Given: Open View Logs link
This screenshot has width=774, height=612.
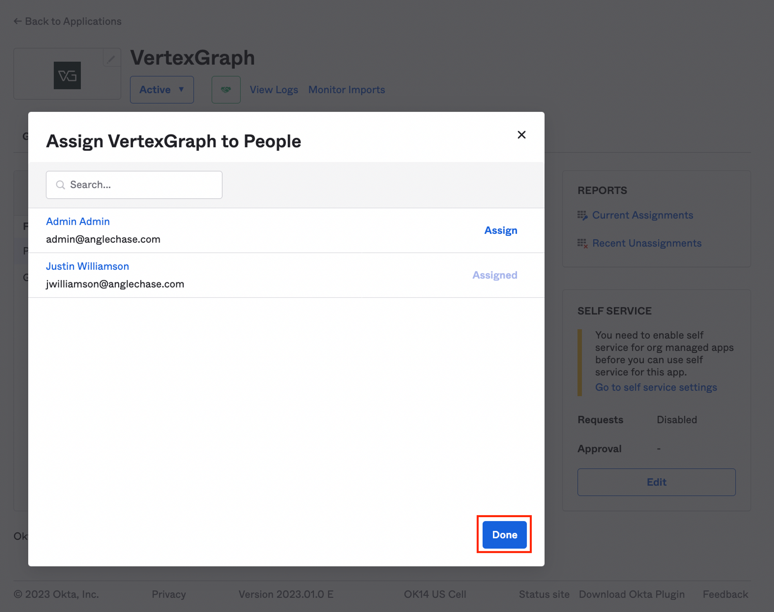Looking at the screenshot, I should click(x=274, y=90).
